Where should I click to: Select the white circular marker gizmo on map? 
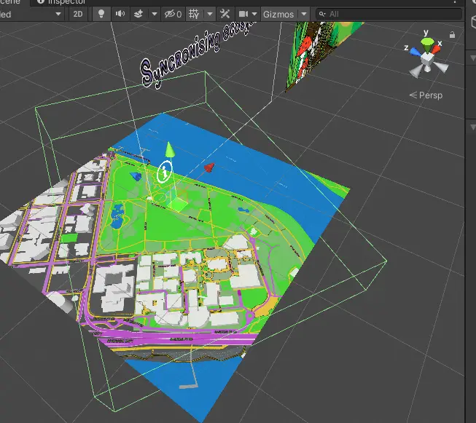coord(164,172)
